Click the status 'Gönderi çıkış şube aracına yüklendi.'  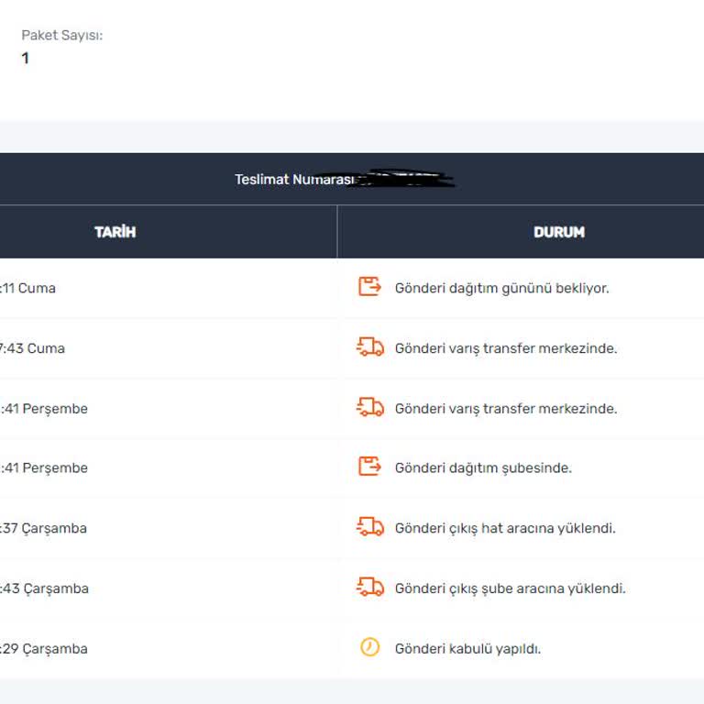point(510,588)
